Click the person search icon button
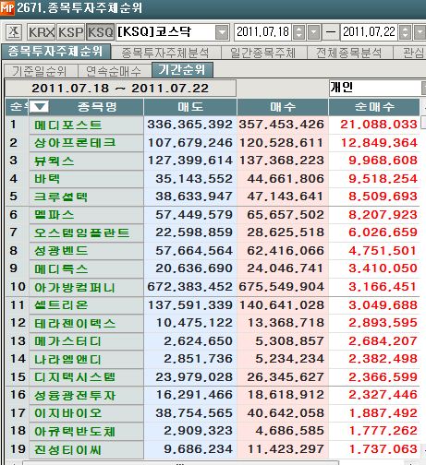Viewport: 426px width, 465px height. [x=14, y=32]
